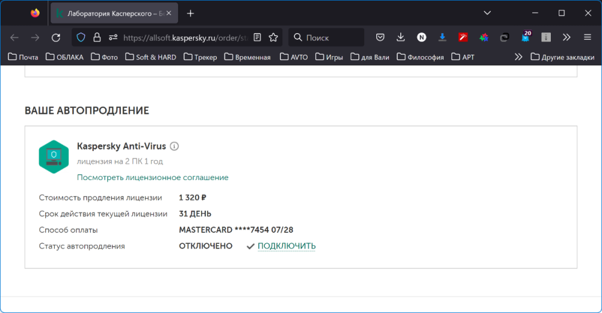Show more toolbar tools chevron
This screenshot has width=602, height=313.
point(566,37)
